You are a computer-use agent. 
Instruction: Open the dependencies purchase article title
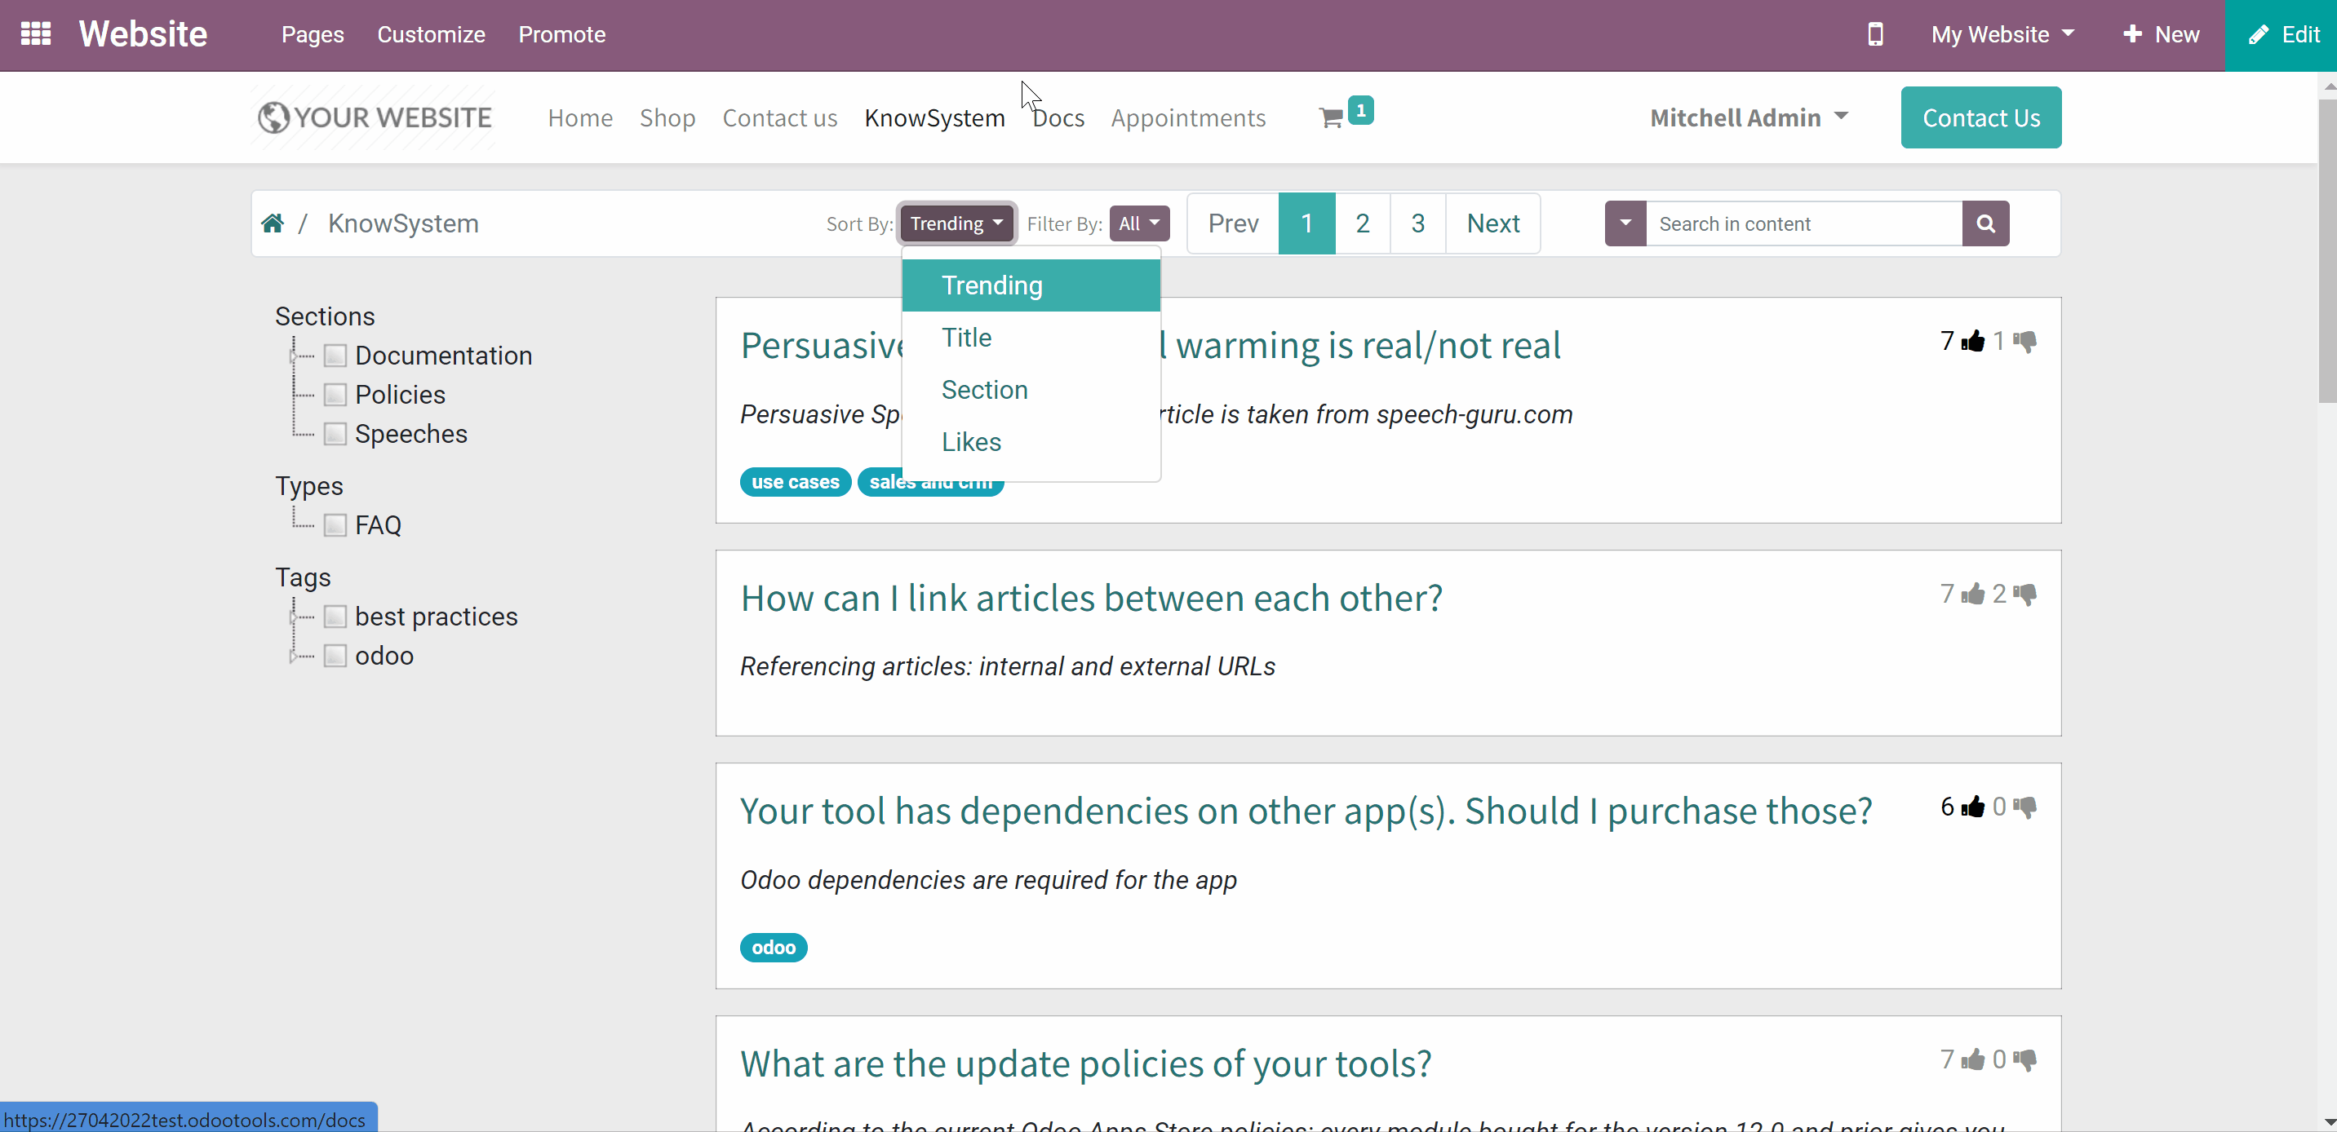[1306, 811]
